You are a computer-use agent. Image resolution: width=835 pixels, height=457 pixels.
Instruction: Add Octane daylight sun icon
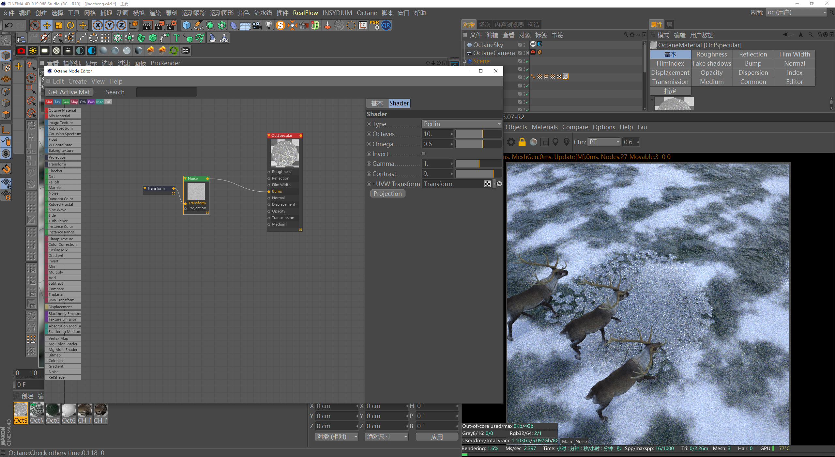click(33, 51)
